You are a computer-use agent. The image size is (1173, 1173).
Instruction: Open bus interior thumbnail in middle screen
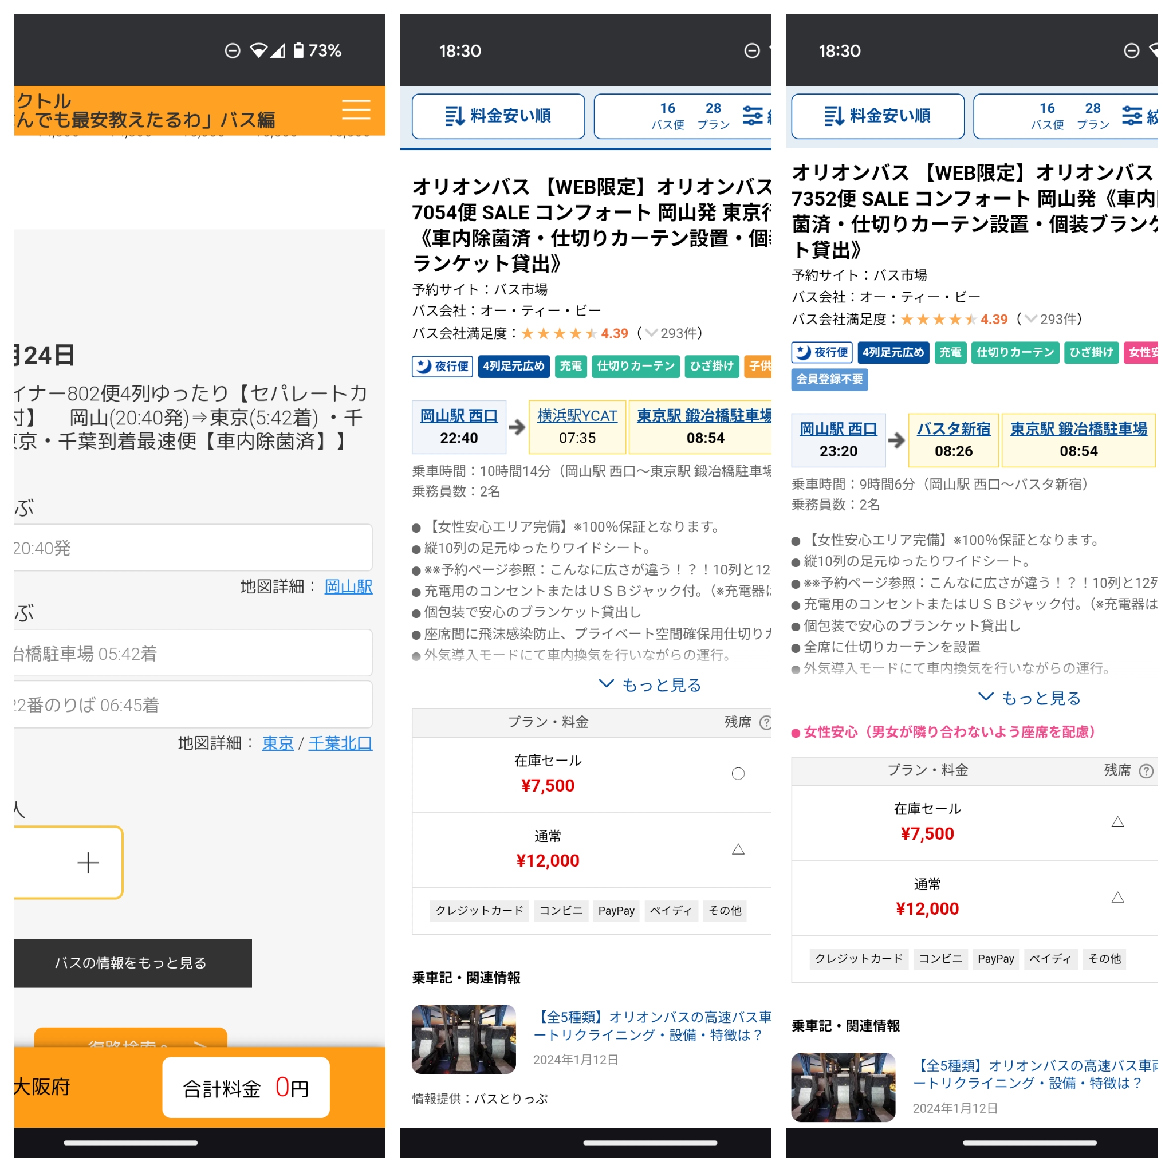(x=464, y=1039)
